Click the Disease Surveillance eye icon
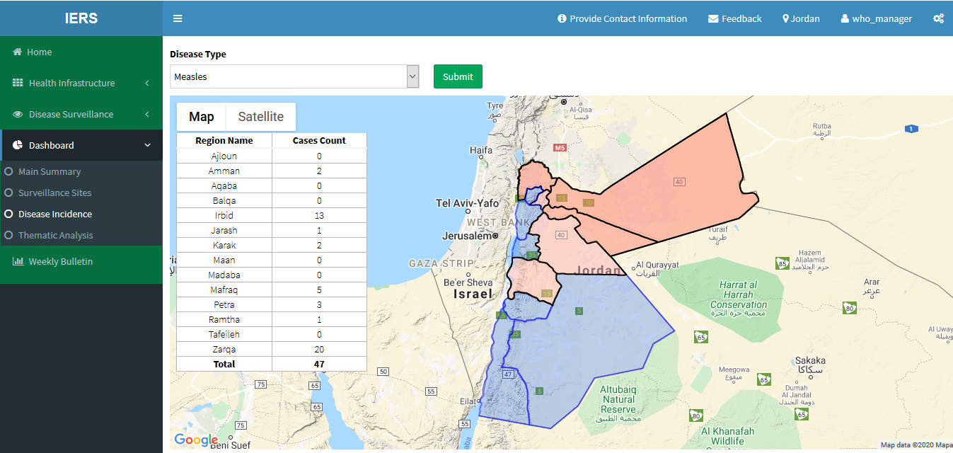Viewport: 953px width, 453px height. pos(18,114)
